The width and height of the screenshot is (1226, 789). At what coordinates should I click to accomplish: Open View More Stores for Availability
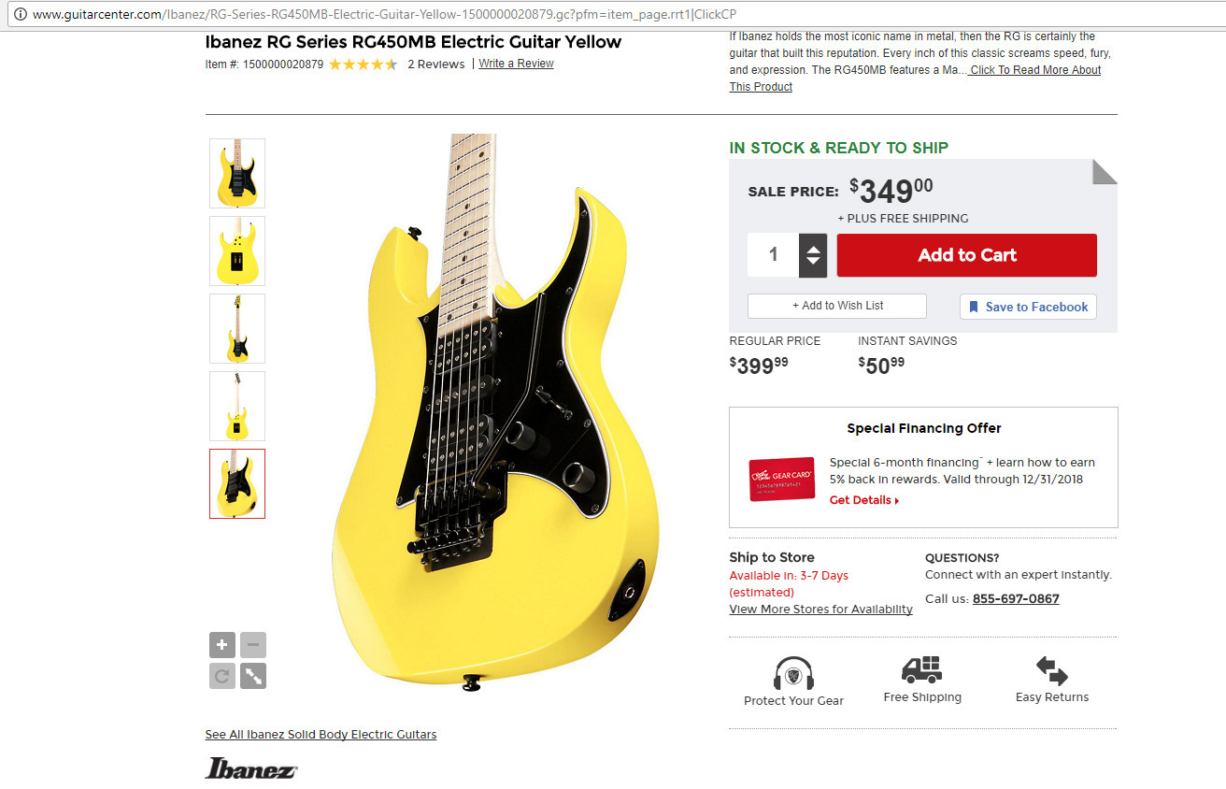pyautogui.click(x=820, y=610)
